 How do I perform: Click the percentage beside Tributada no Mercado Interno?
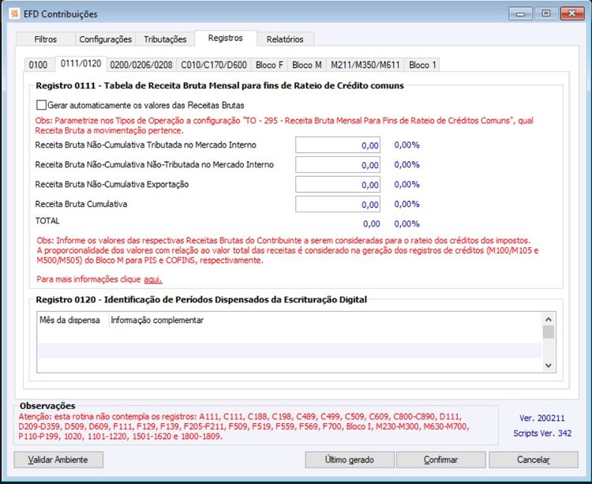coord(407,145)
